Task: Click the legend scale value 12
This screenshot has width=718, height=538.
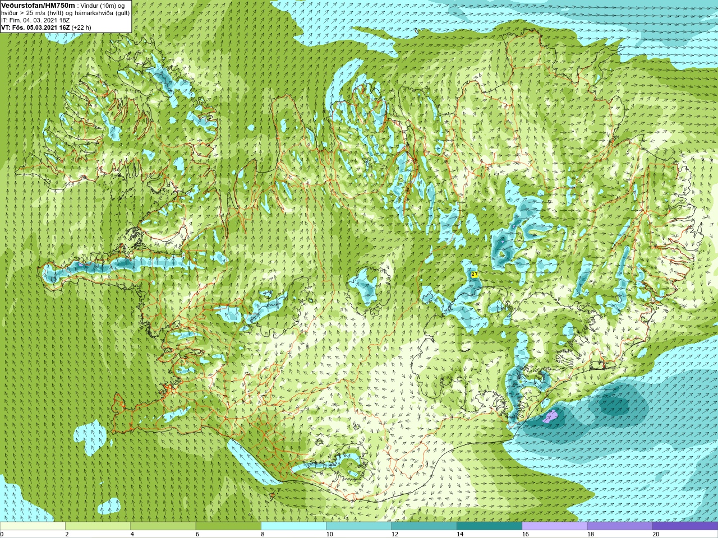Action: pyautogui.click(x=395, y=534)
